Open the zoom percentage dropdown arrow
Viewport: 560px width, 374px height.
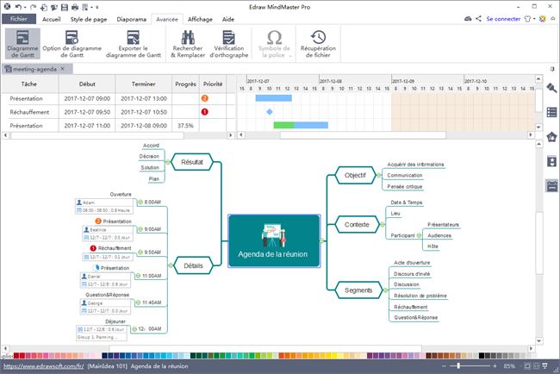pyautogui.click(x=519, y=366)
